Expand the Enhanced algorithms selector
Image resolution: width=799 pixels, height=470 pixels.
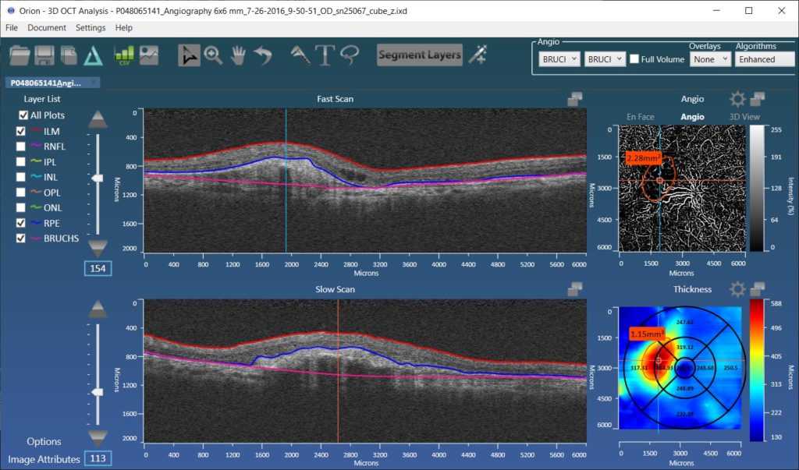coord(765,58)
